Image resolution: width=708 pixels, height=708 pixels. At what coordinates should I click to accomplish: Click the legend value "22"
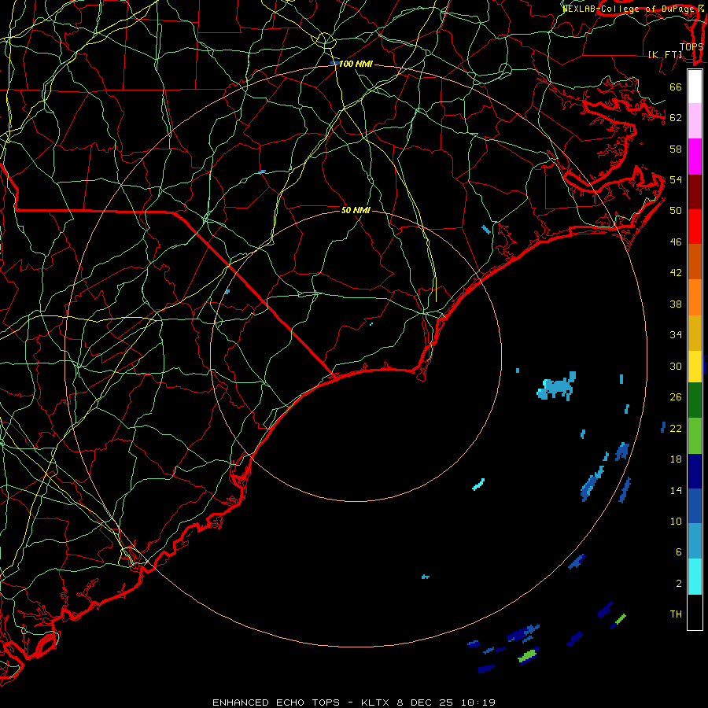(x=676, y=428)
